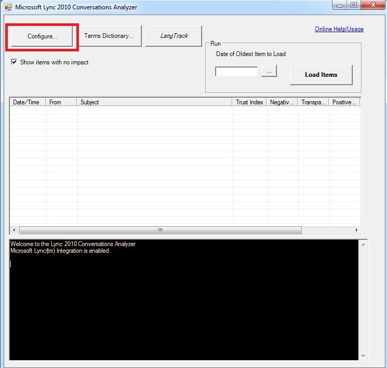Sort by the Negativ... column header
The image size is (387, 368).
[282, 102]
